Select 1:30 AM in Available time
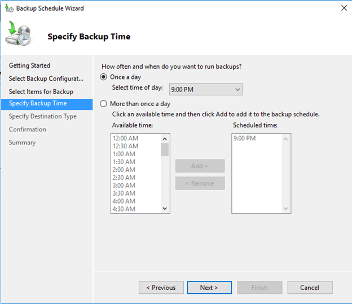This screenshot has width=352, height=304. coord(124,162)
